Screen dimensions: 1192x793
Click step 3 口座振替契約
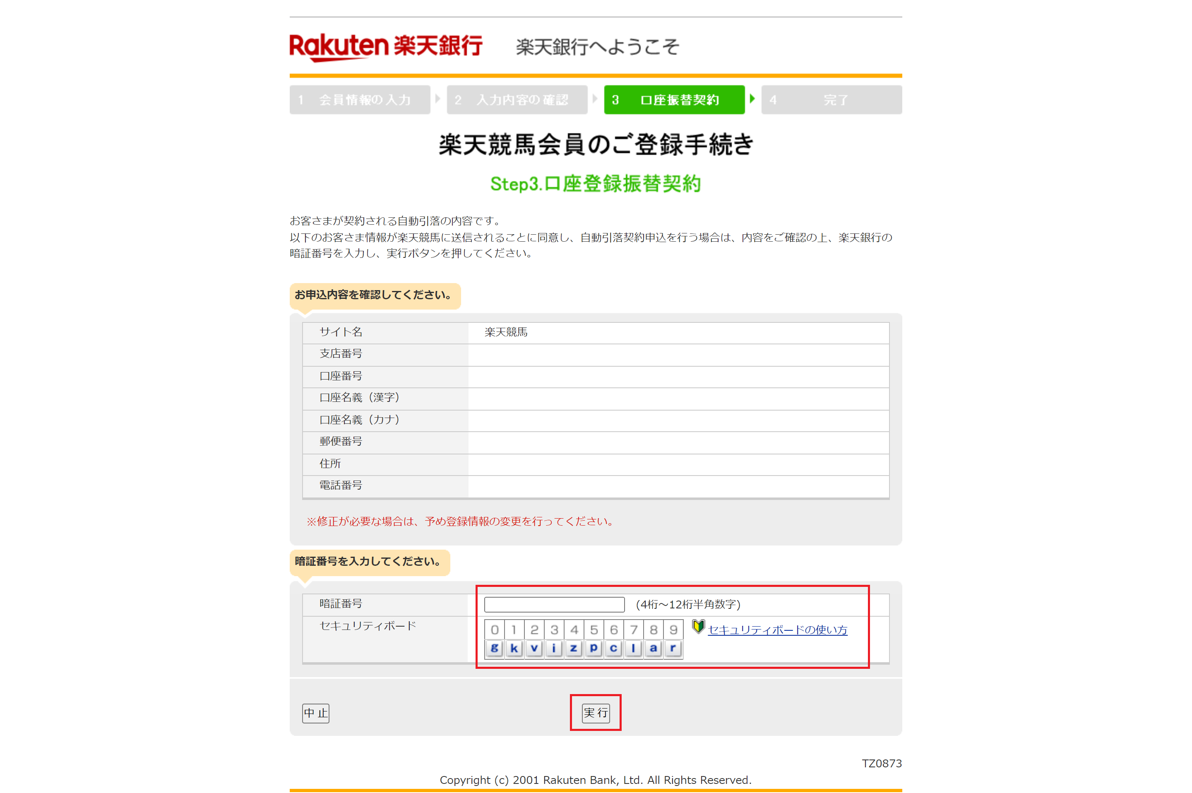click(674, 100)
